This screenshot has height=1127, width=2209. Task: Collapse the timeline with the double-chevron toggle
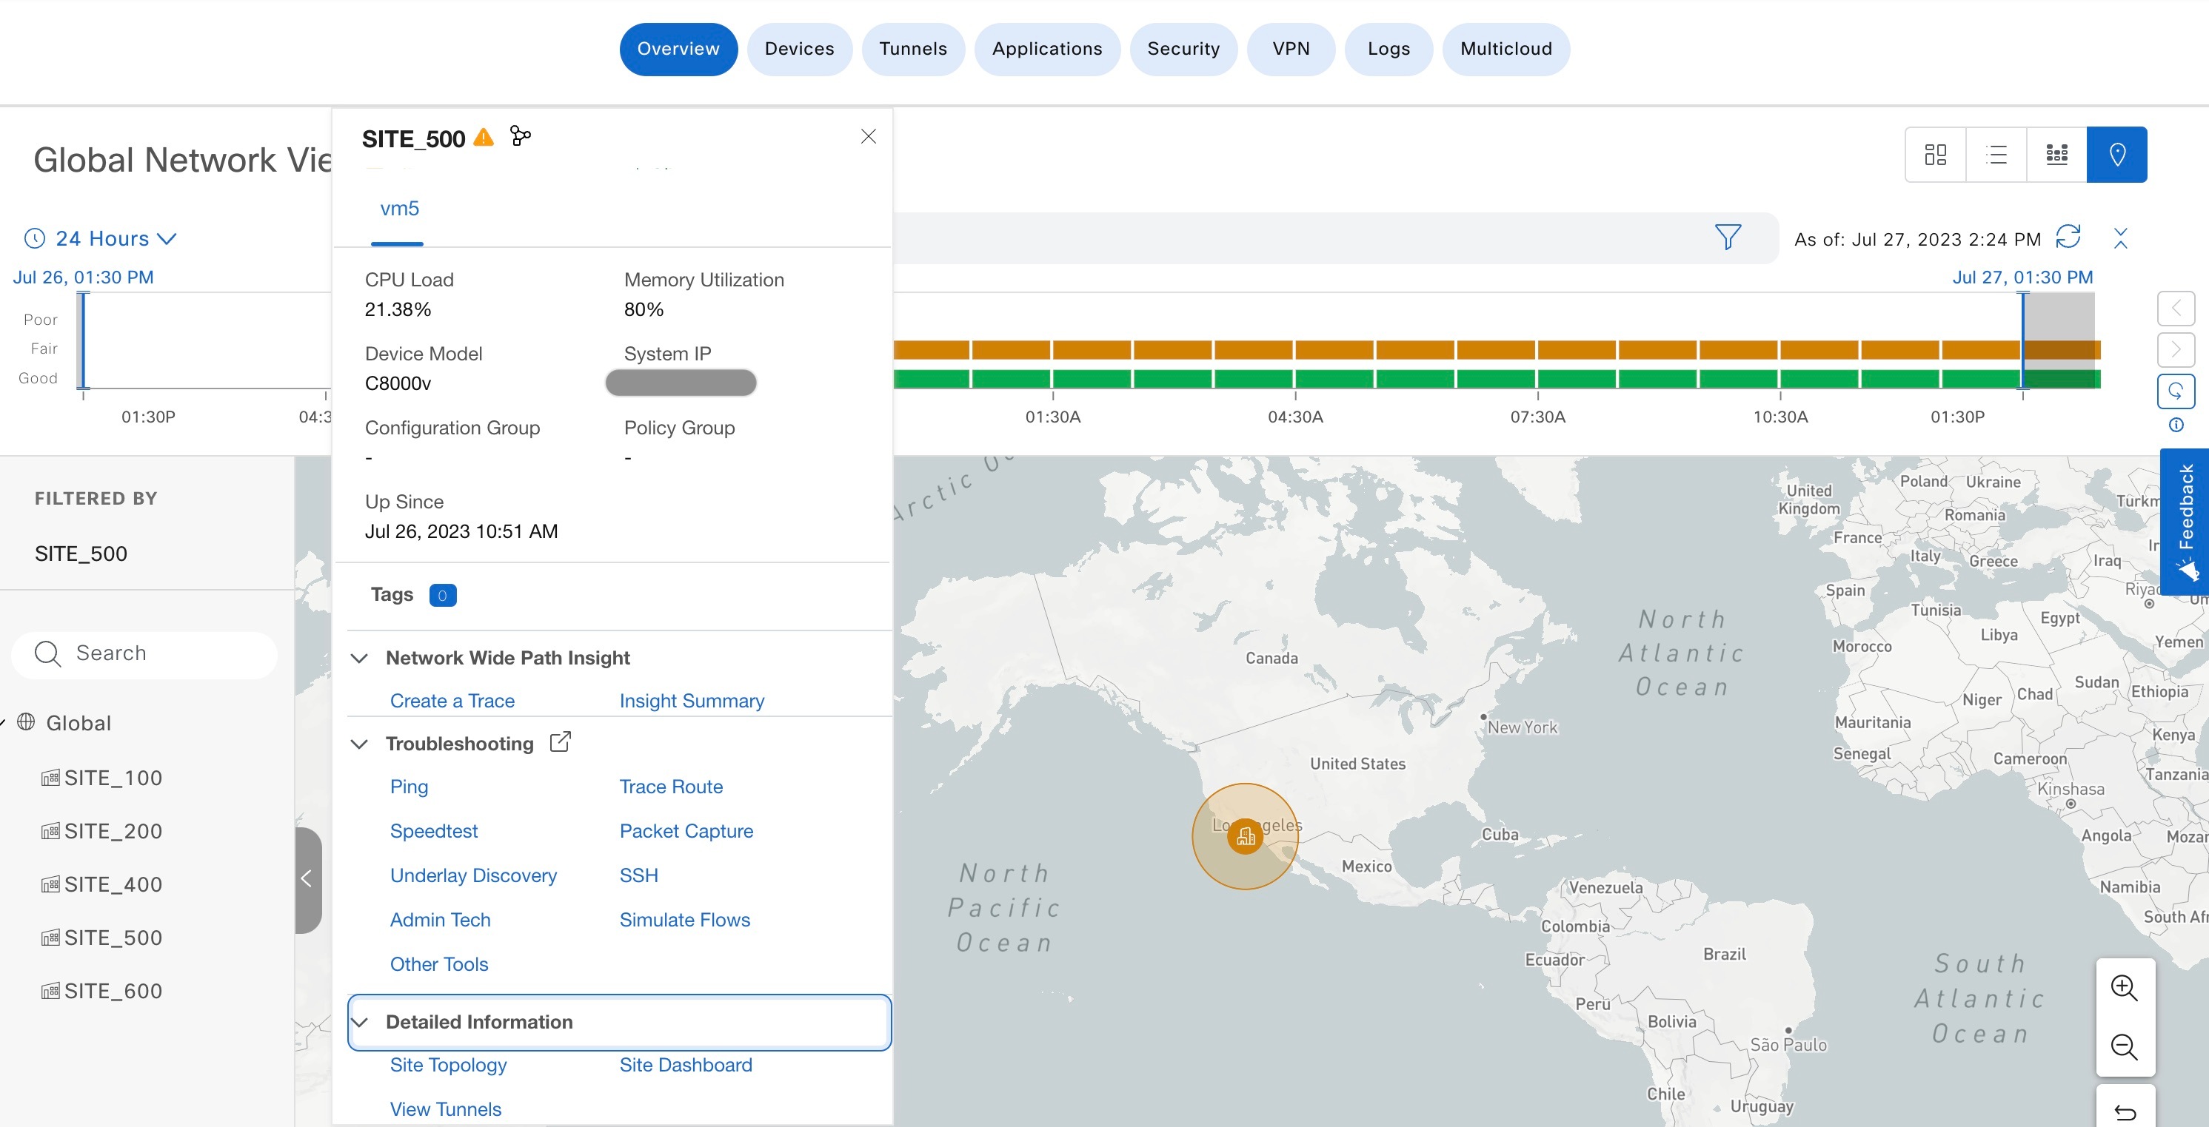[2121, 238]
